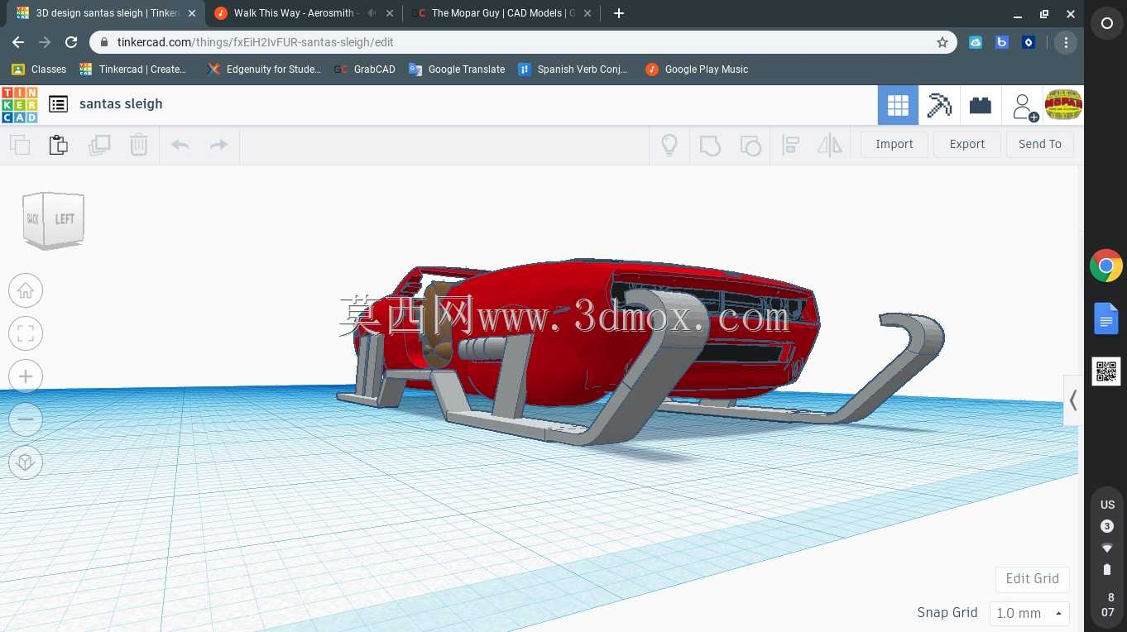
Task: Click the Home view button
Action: coord(26,290)
